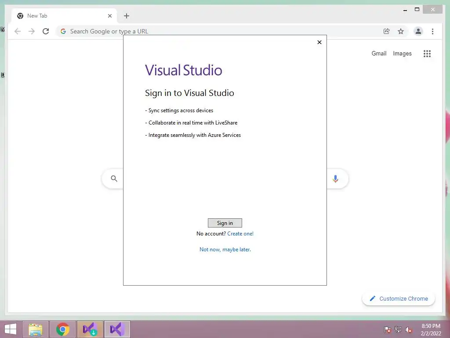
Task: Open Images link on Google page
Action: click(x=402, y=53)
